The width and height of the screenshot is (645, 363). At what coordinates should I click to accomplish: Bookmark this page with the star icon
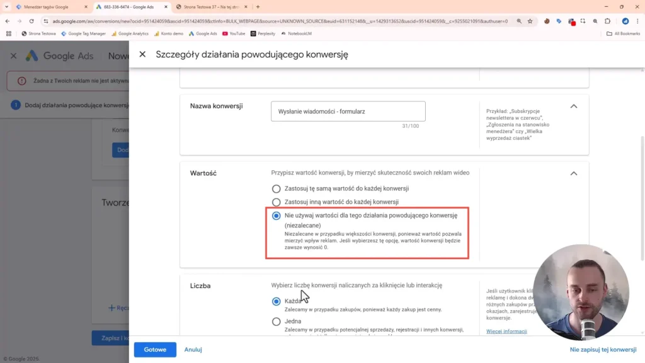pos(530,21)
